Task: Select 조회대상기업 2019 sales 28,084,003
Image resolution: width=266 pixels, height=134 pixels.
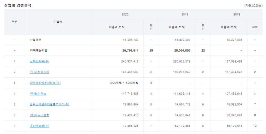Action: [x=182, y=51]
